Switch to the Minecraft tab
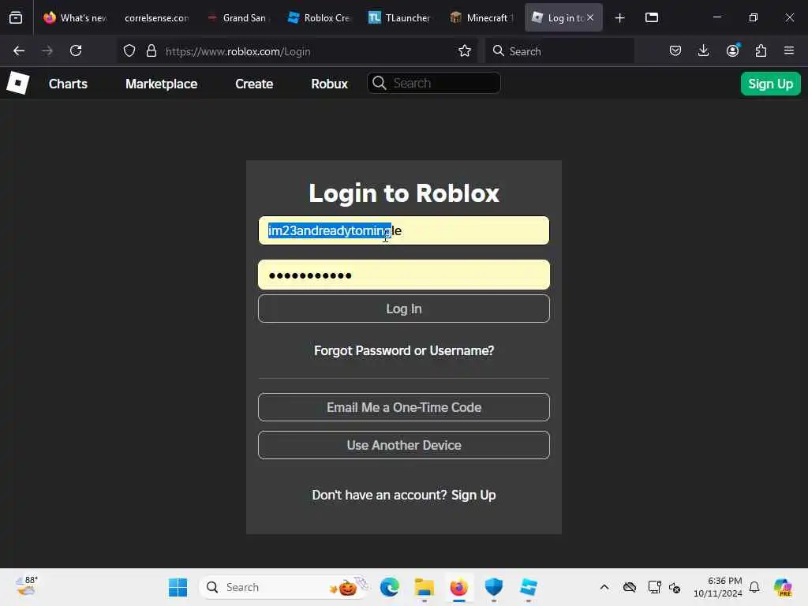 (x=482, y=17)
